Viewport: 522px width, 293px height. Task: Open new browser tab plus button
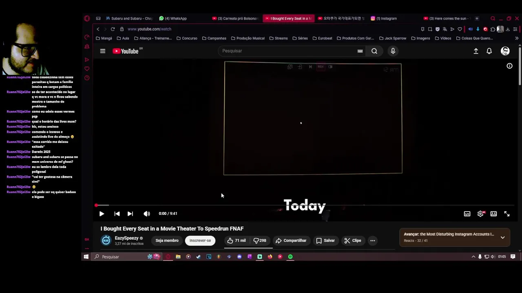coord(477,18)
